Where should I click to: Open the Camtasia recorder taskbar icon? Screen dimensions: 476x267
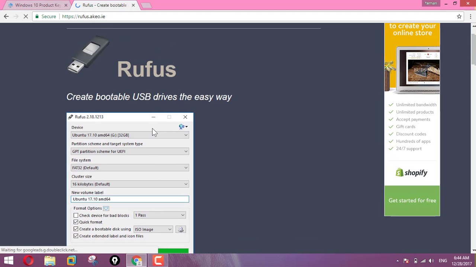[158, 261]
